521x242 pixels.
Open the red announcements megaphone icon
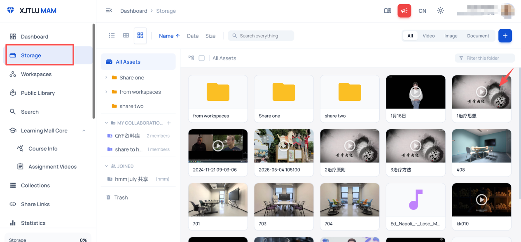point(404,11)
